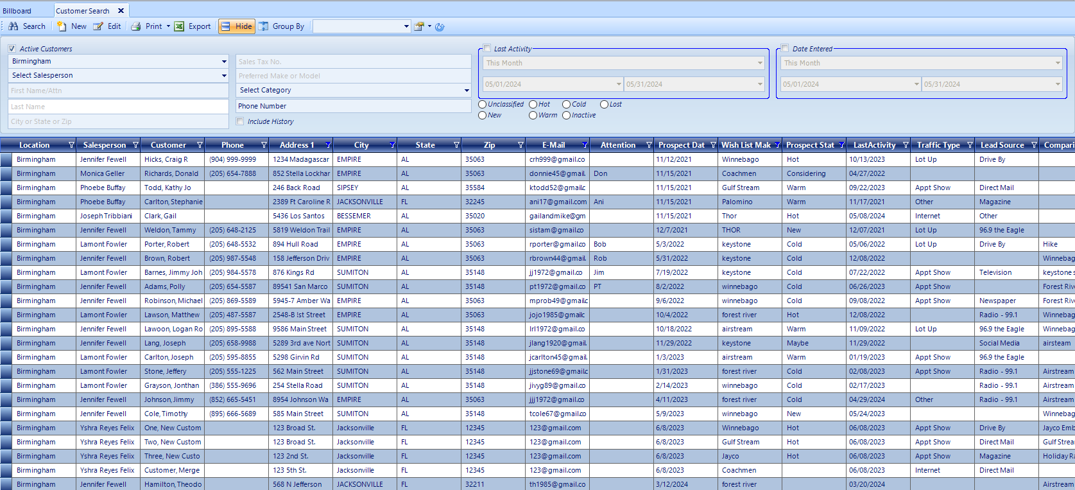This screenshot has width=1075, height=490.
Task: Open the Birmingham location dropdown
Action: (224, 62)
